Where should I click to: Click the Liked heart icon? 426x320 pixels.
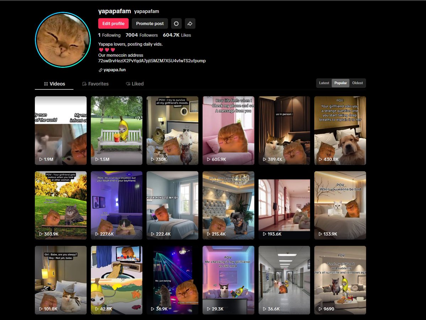pyautogui.click(x=128, y=84)
